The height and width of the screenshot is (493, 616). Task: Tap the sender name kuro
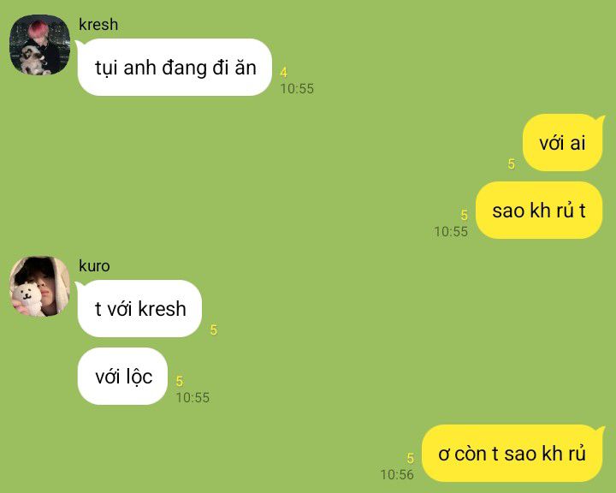(94, 266)
